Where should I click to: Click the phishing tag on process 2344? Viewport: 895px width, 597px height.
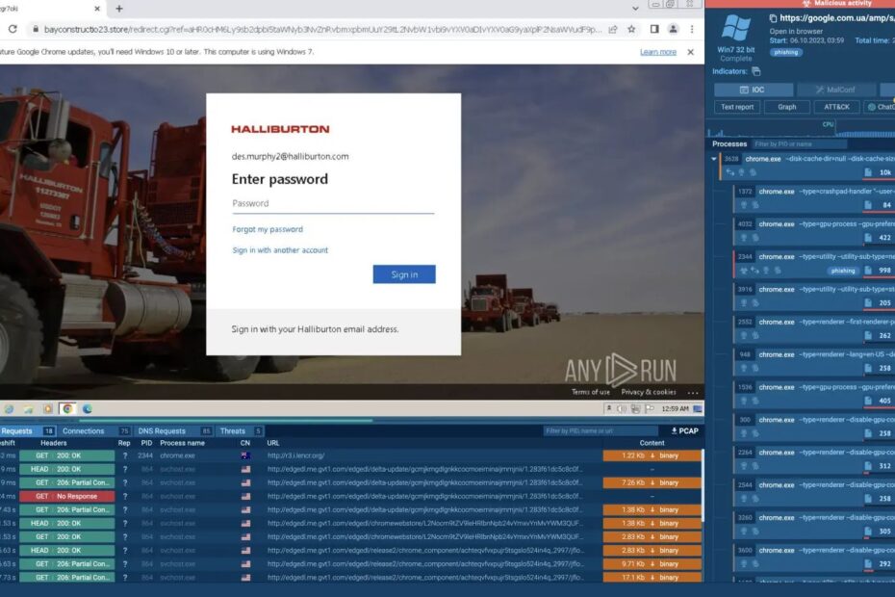pyautogui.click(x=843, y=271)
